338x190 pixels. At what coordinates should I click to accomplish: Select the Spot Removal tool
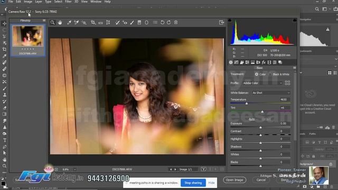coord(117,22)
